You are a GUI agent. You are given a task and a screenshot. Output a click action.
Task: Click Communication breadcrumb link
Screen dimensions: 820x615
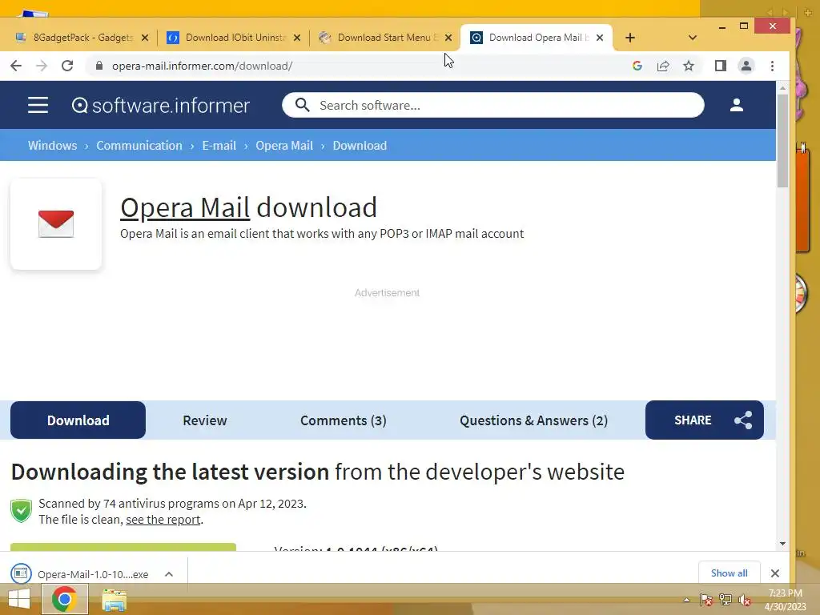(139, 146)
